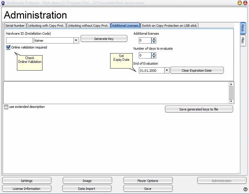
Task: Click the help question mark icon
Action: (x=245, y=189)
